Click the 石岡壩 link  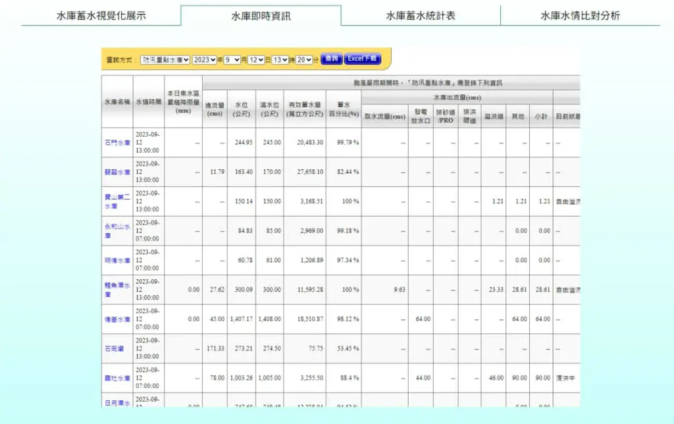coord(114,349)
